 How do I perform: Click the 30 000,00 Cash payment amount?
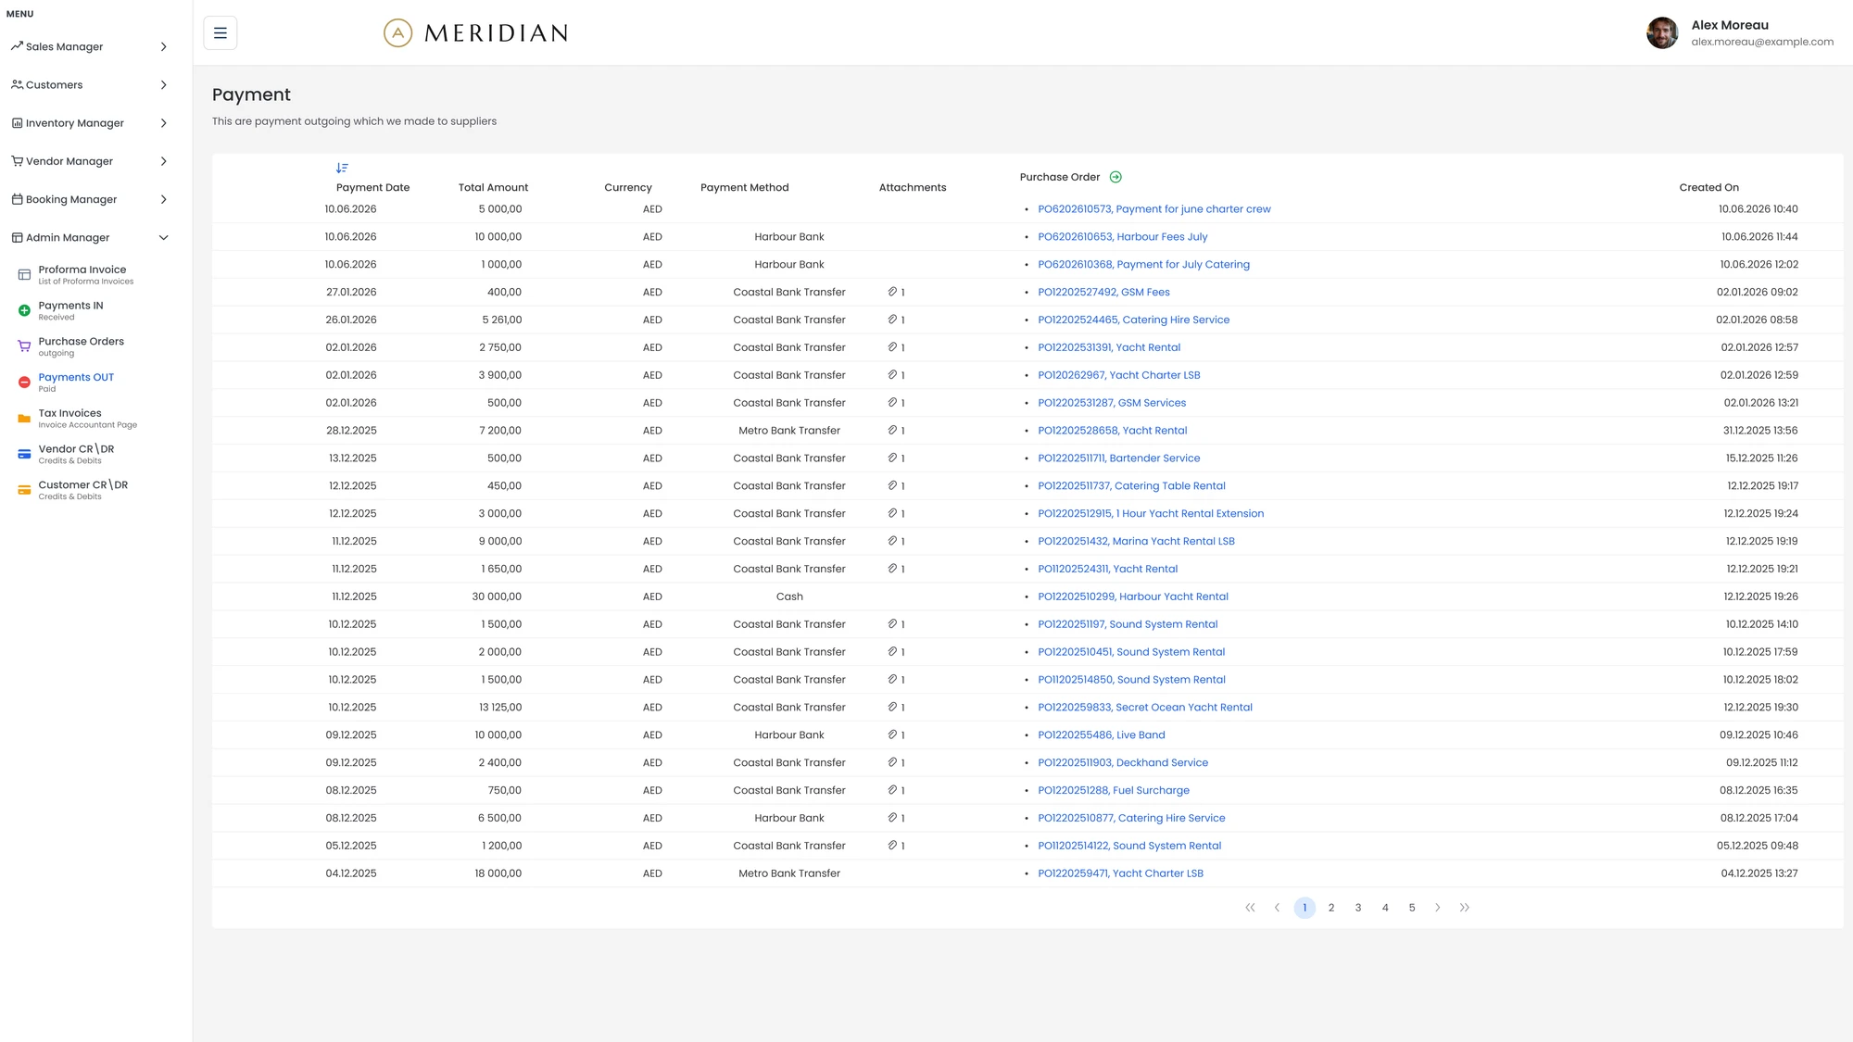[497, 596]
